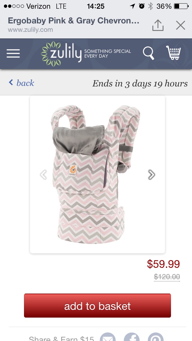The image size is (192, 341).
Task: Close the in-app browser with X
Action: [181, 25]
